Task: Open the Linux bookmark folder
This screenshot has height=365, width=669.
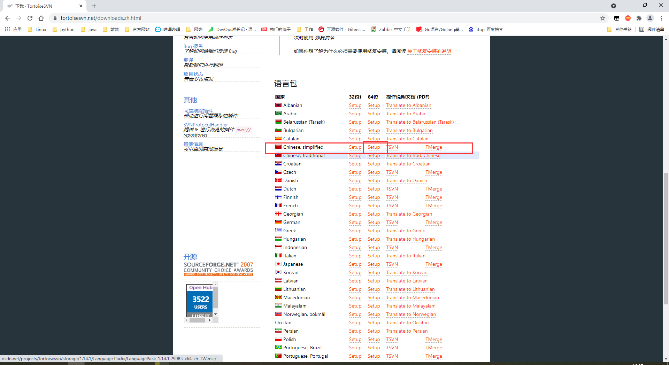Action: [x=37, y=29]
